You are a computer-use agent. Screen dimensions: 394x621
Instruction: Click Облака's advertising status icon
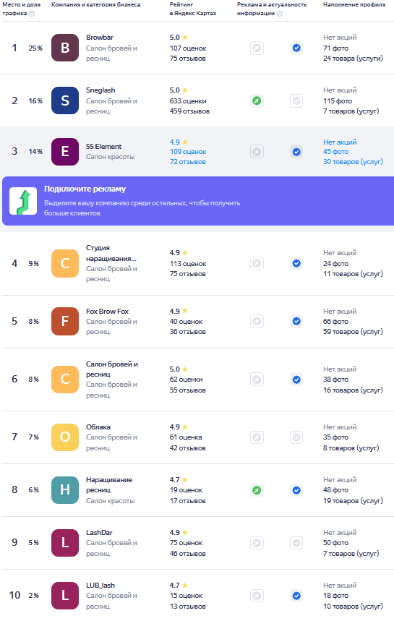(257, 437)
